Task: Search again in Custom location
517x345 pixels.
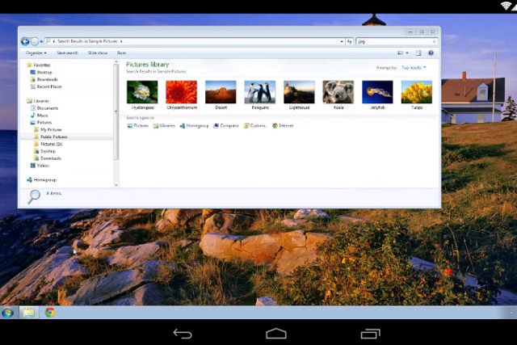Action: [255, 126]
